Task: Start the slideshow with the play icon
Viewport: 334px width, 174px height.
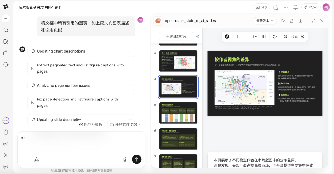Action: coord(283,21)
